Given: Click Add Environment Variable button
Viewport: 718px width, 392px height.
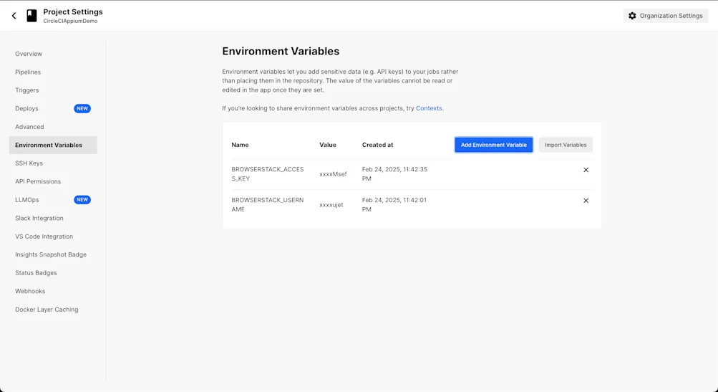Looking at the screenshot, I should pos(494,145).
